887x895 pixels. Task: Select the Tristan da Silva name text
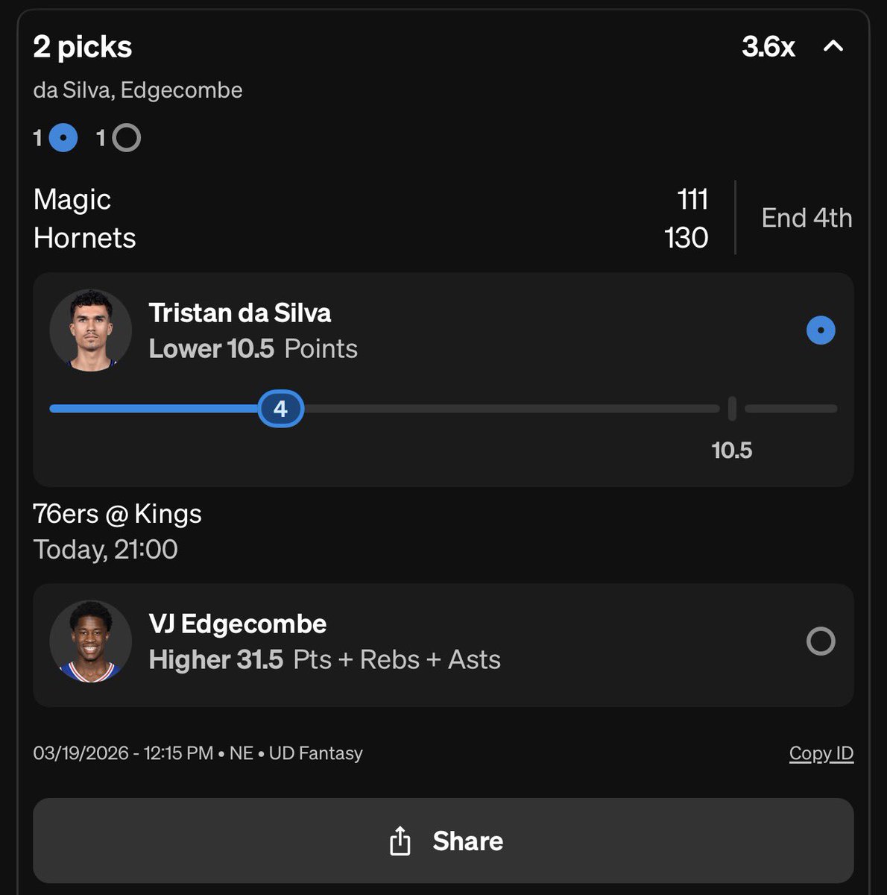click(x=240, y=313)
